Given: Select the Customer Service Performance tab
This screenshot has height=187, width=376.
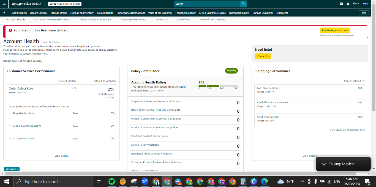Looking at the screenshot, I should (52, 20).
